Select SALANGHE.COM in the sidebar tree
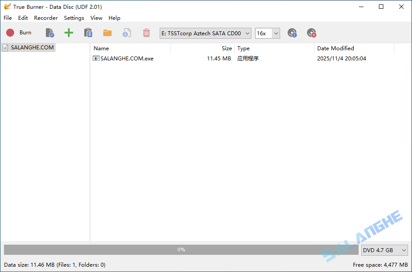Viewport: 412px width, 272px height. (31, 47)
